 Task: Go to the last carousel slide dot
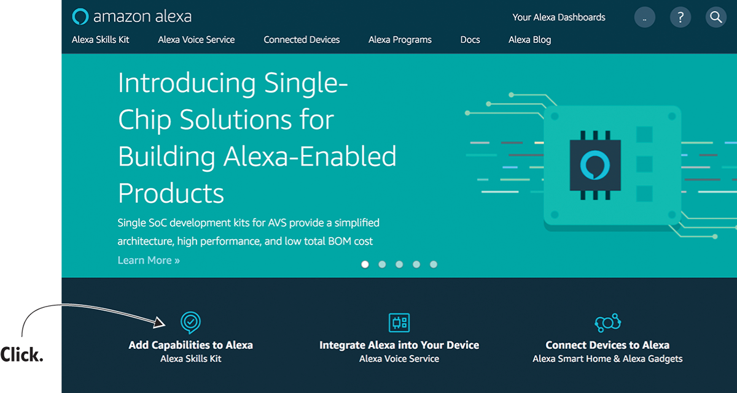(434, 264)
